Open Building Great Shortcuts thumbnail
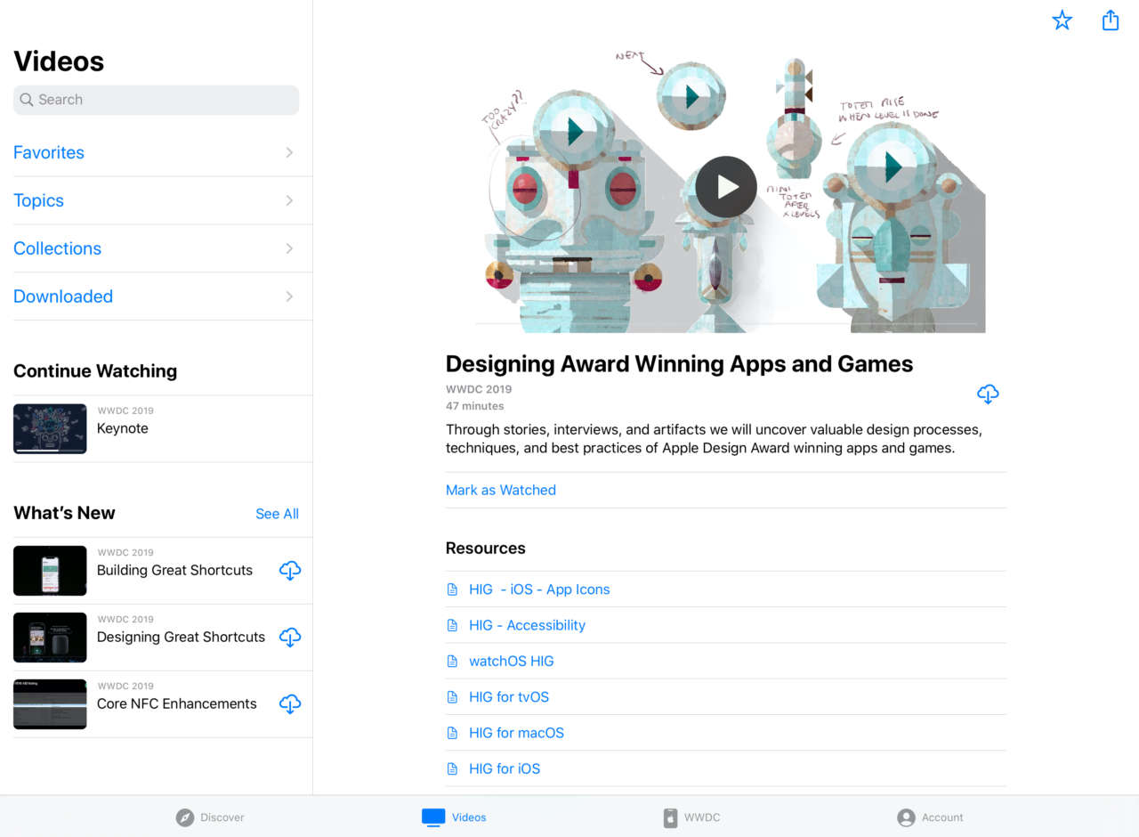The height and width of the screenshot is (837, 1139). click(x=50, y=571)
